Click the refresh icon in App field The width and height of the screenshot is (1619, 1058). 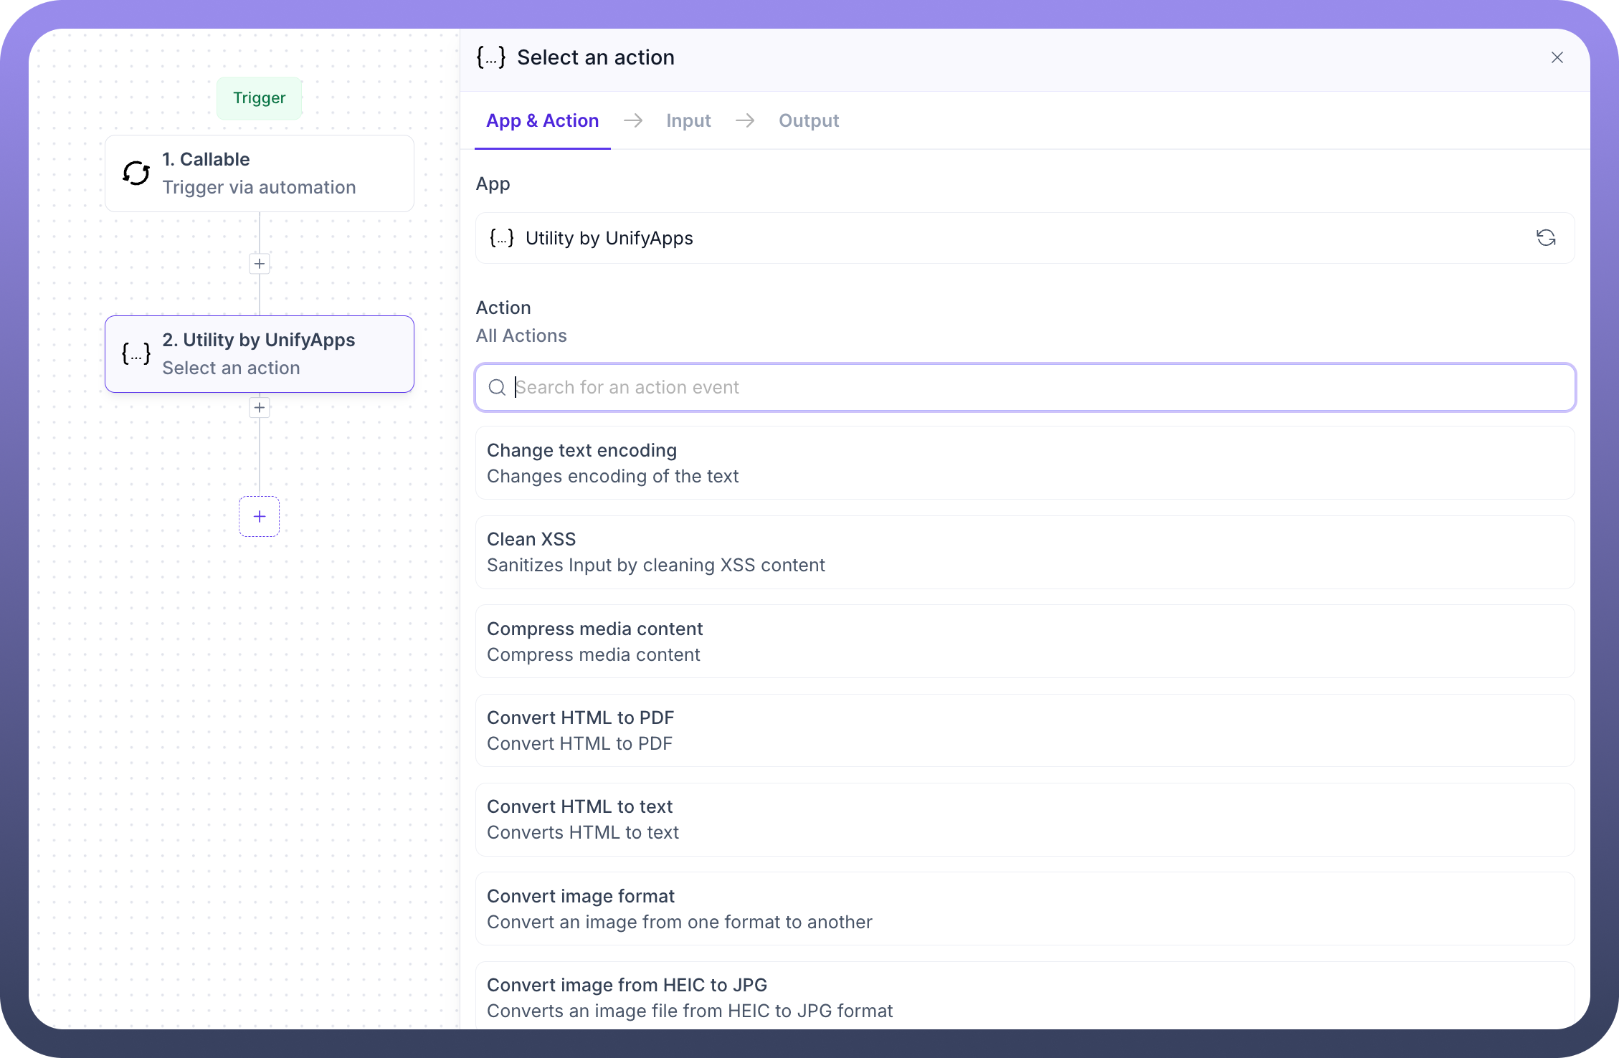(x=1545, y=238)
